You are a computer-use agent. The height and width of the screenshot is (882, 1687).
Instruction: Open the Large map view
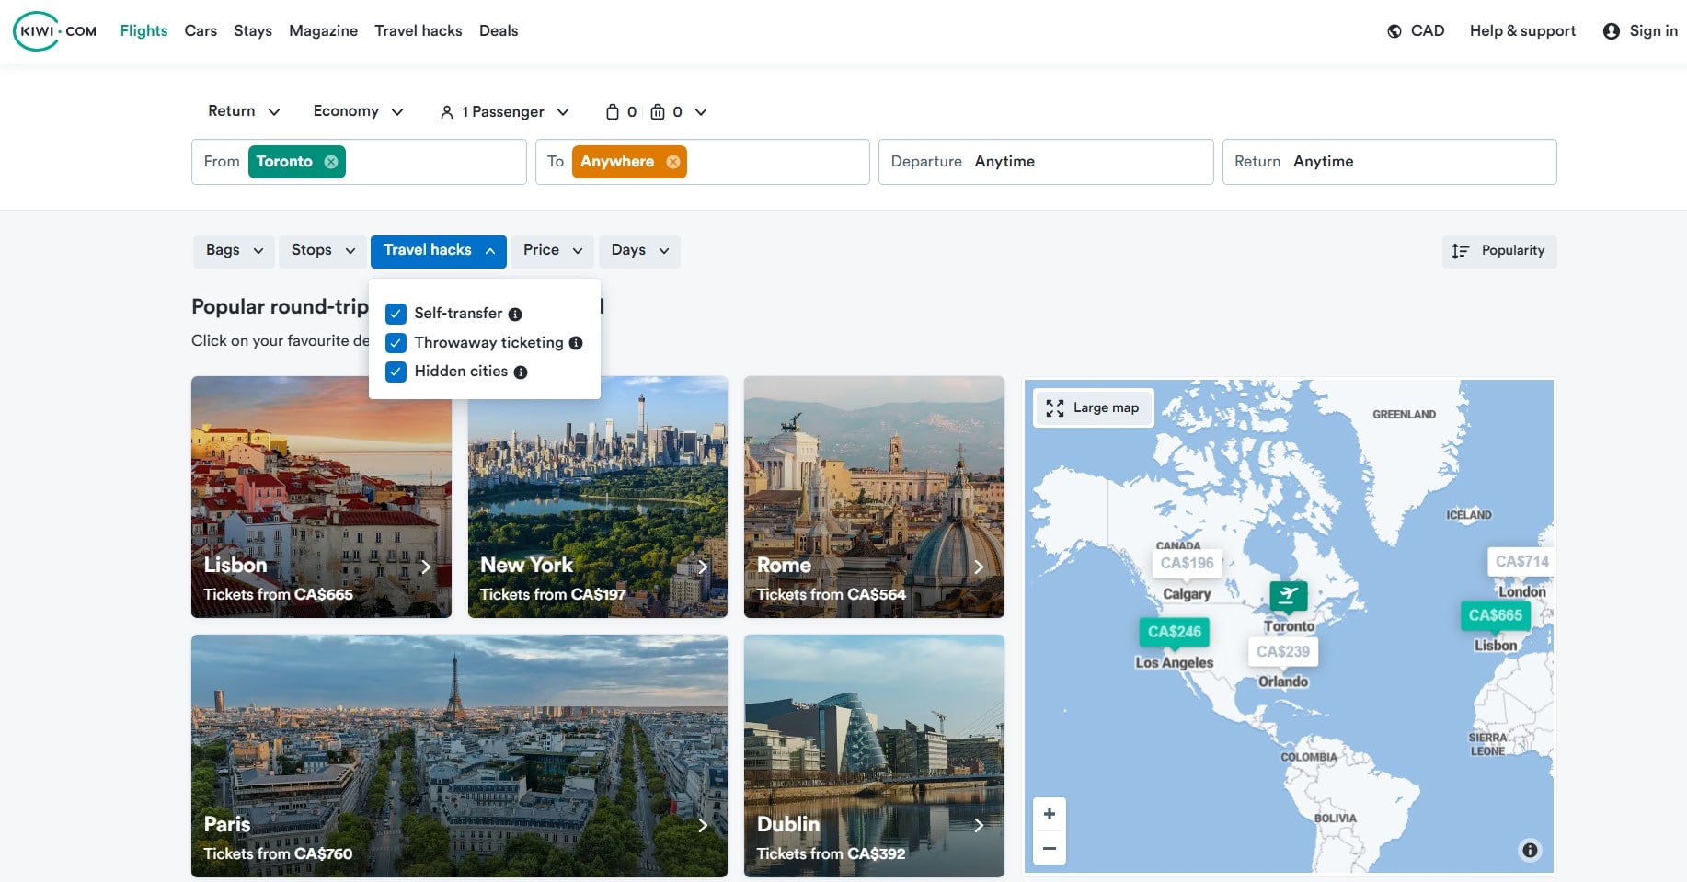tap(1093, 407)
